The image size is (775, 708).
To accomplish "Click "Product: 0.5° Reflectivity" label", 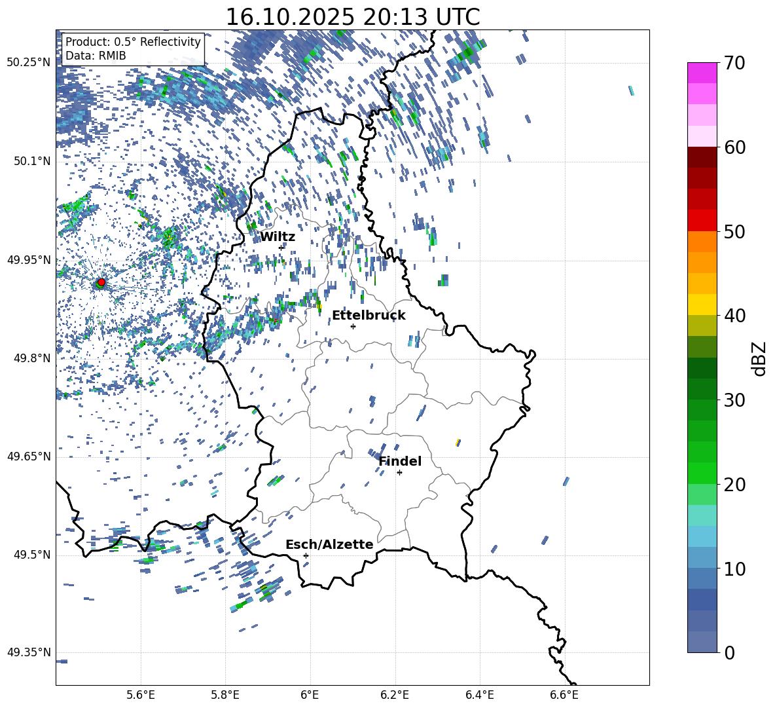I will (133, 42).
